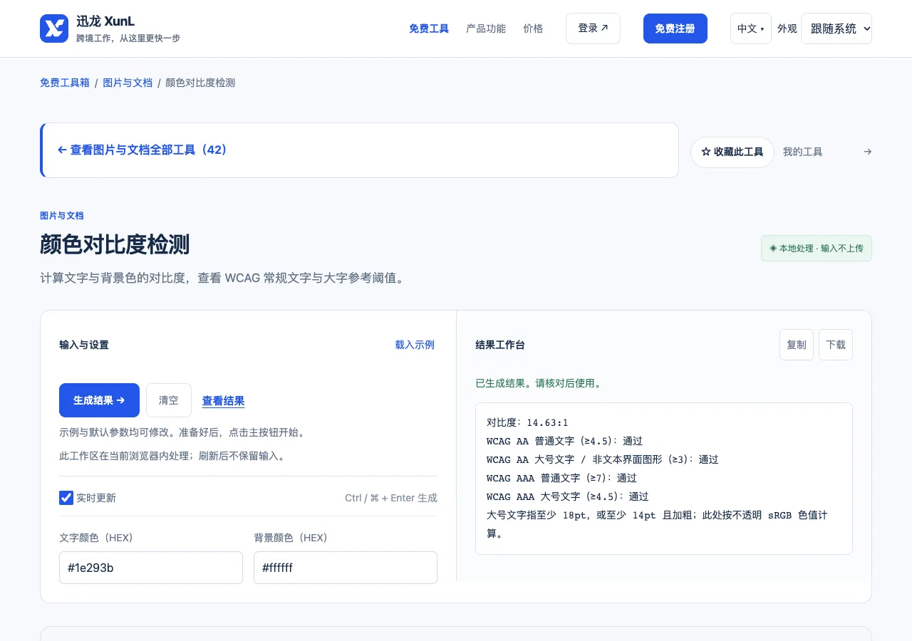
Task: Click the XunL logo icon
Action: coord(54,28)
